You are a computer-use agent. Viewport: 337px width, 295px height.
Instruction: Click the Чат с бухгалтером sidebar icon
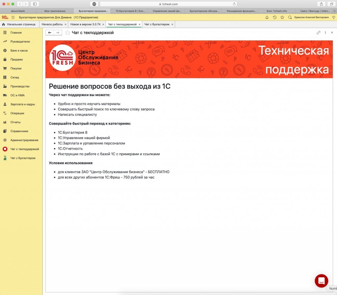point(5,158)
